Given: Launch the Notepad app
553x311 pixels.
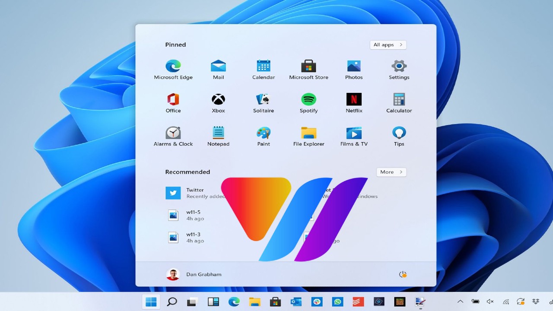Looking at the screenshot, I should click(218, 136).
